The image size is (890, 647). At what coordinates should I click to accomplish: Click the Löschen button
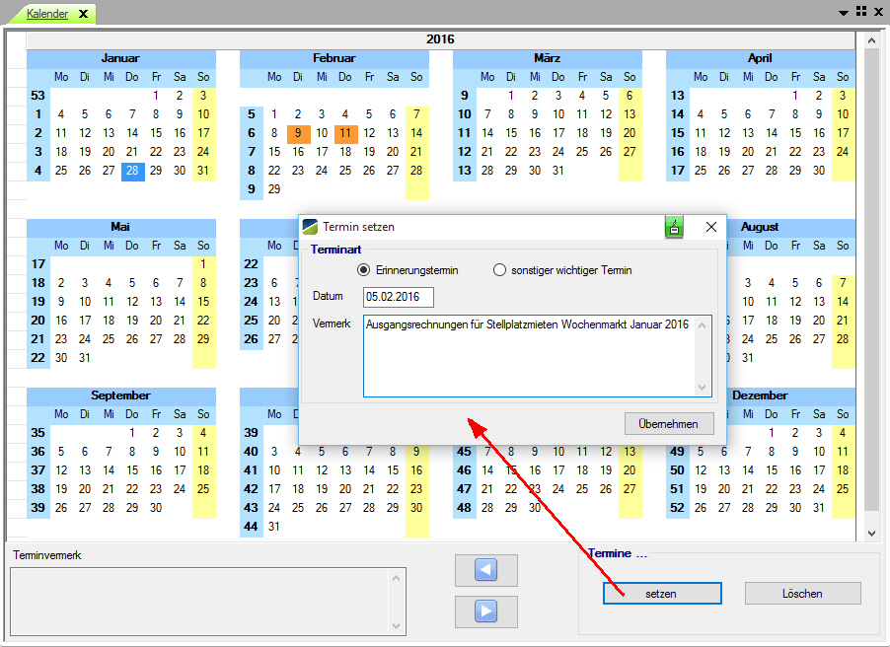802,594
